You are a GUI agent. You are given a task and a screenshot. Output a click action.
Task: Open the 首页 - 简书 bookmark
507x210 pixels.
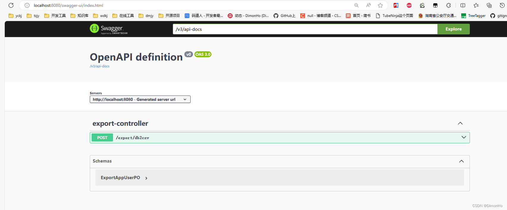pyautogui.click(x=358, y=16)
